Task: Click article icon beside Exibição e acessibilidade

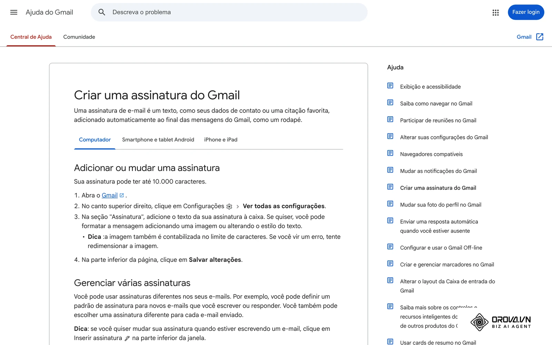Action: click(x=390, y=86)
